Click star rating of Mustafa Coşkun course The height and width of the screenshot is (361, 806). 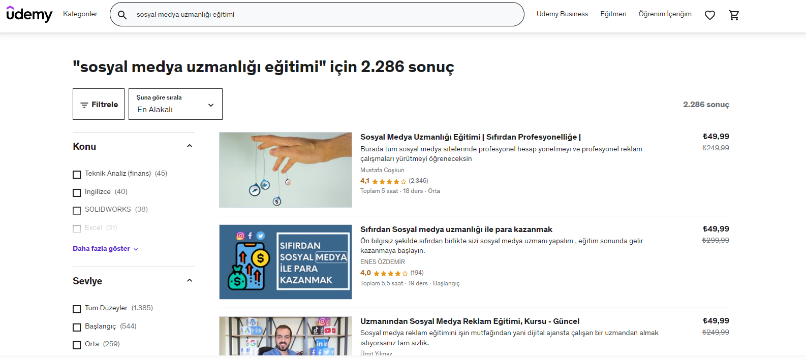(x=389, y=181)
